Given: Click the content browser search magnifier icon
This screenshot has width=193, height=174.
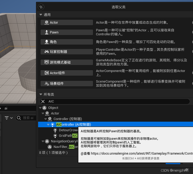Looking at the screenshot, I should pos(19,118).
